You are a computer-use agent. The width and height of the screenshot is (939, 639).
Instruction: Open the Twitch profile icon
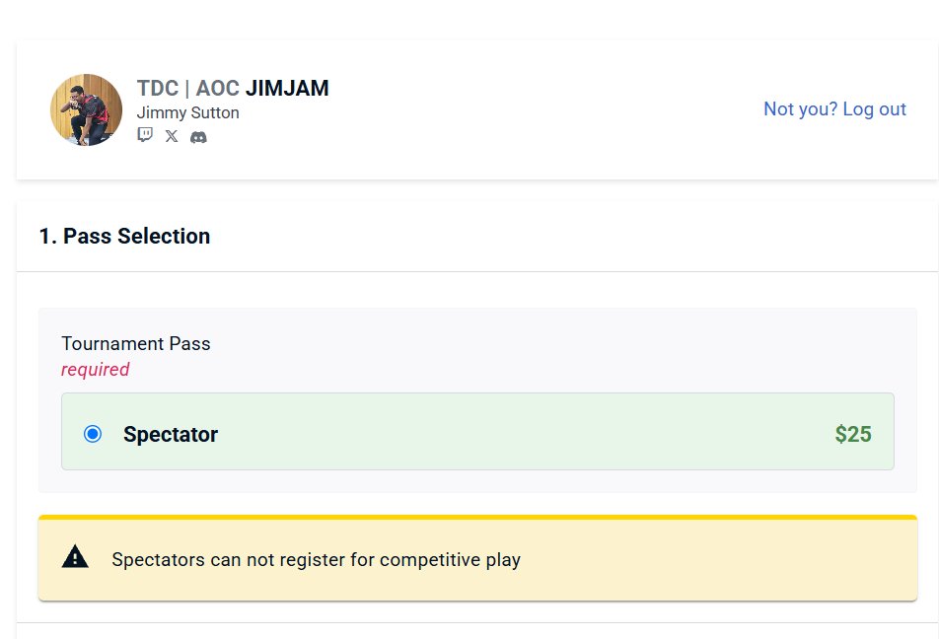point(145,136)
